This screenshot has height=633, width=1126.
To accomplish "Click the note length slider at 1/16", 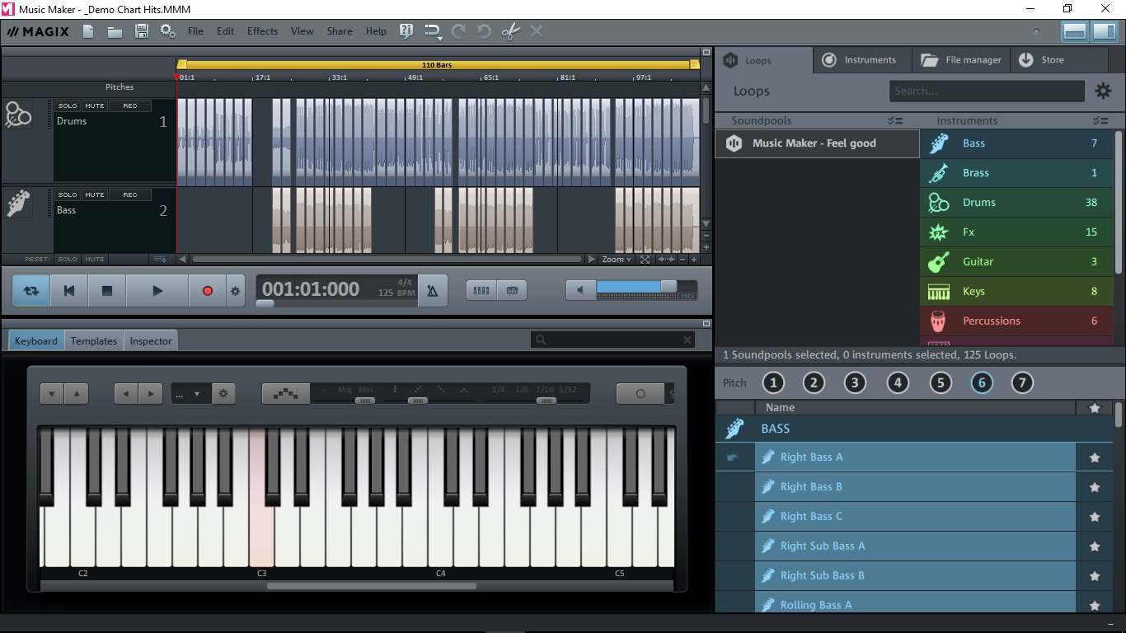I will pos(545,401).
